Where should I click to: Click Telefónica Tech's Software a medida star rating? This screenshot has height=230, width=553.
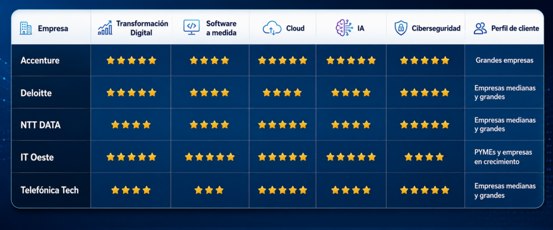click(209, 190)
